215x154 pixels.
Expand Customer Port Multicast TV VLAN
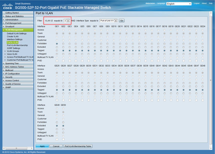click(x=20, y=60)
